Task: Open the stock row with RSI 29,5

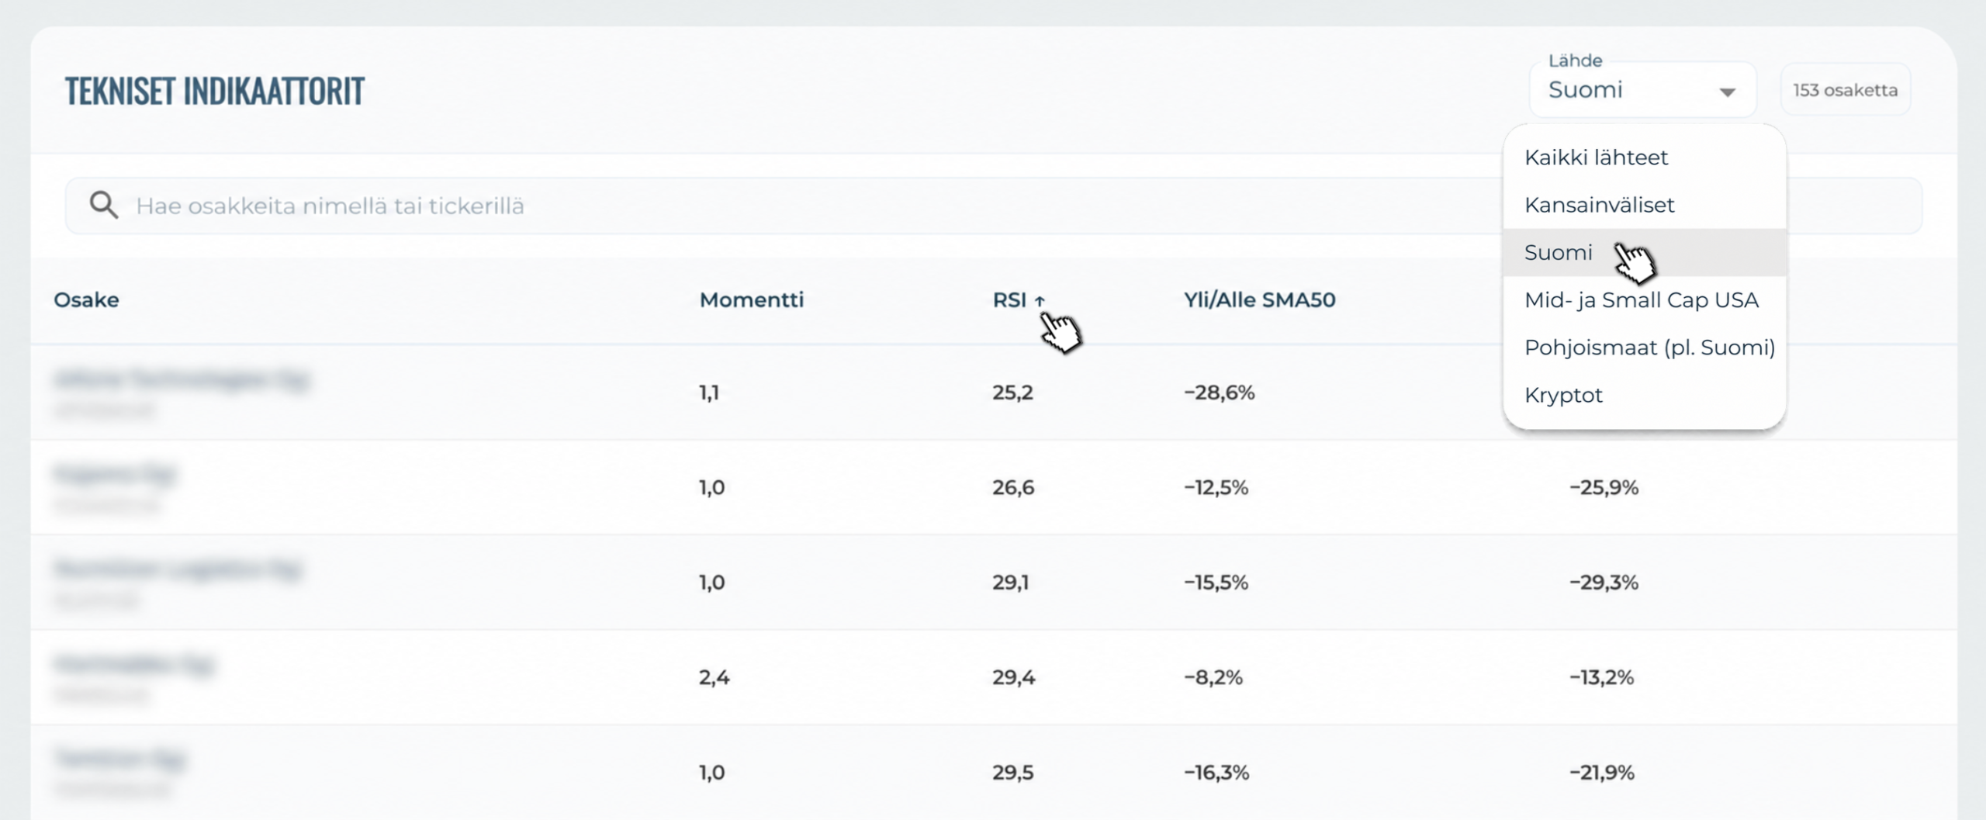Action: click(993, 772)
